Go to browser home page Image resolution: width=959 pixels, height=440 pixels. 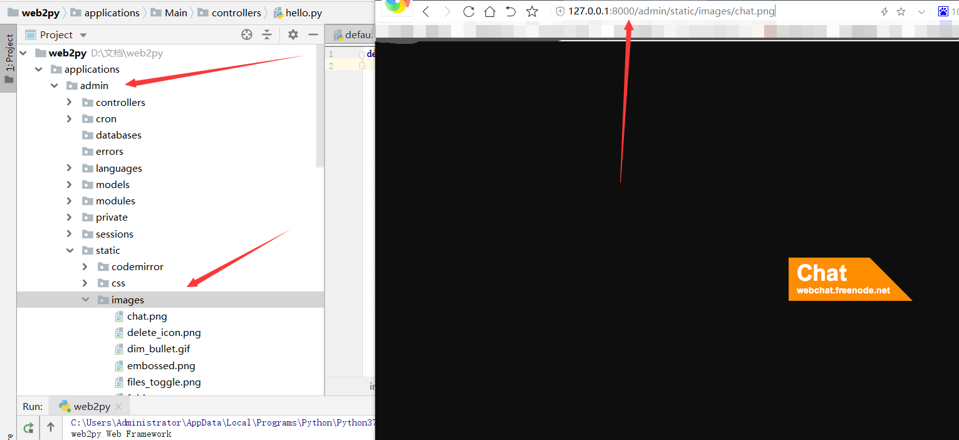490,11
